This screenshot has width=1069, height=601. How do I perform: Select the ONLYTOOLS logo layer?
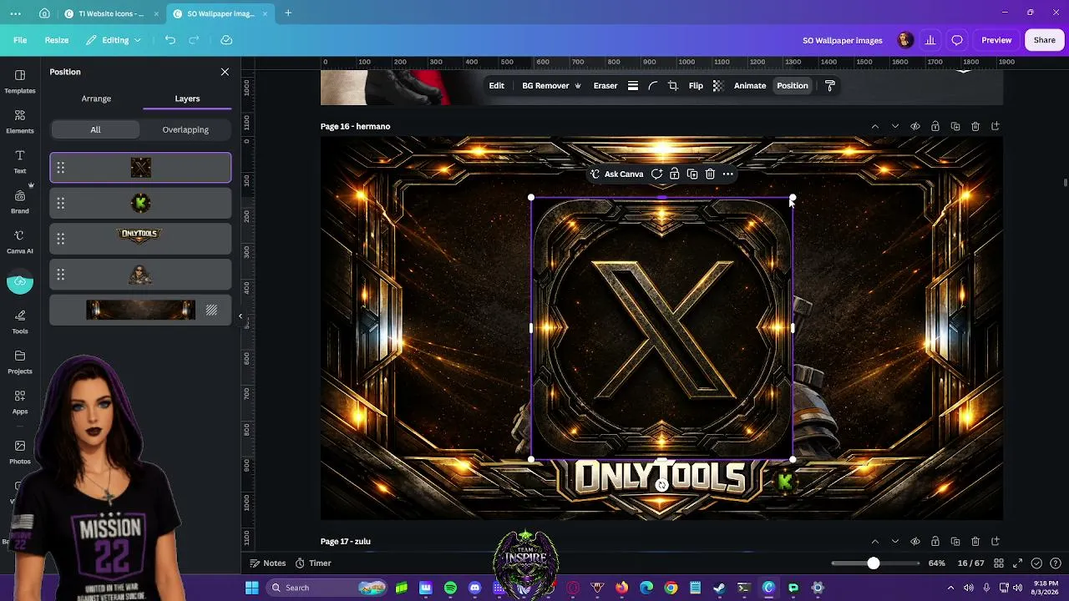(x=140, y=238)
